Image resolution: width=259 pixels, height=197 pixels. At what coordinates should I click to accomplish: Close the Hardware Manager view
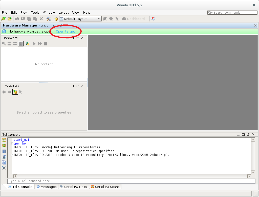[255, 25]
